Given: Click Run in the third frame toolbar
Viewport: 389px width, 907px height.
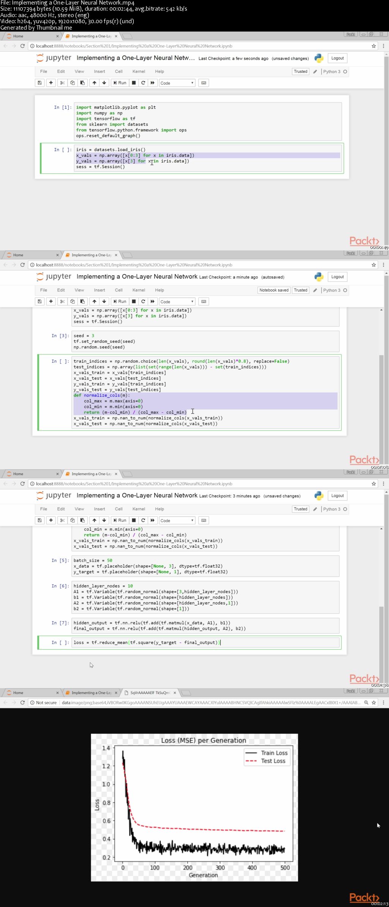Looking at the screenshot, I should 120,520.
